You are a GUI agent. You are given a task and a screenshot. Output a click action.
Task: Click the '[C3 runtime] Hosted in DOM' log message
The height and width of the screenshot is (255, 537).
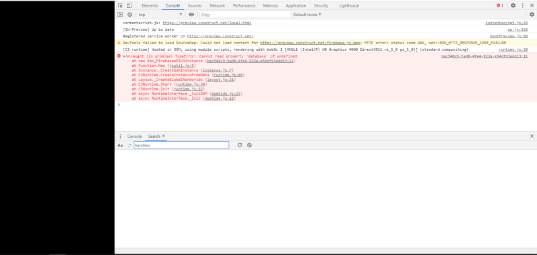[x=295, y=50]
